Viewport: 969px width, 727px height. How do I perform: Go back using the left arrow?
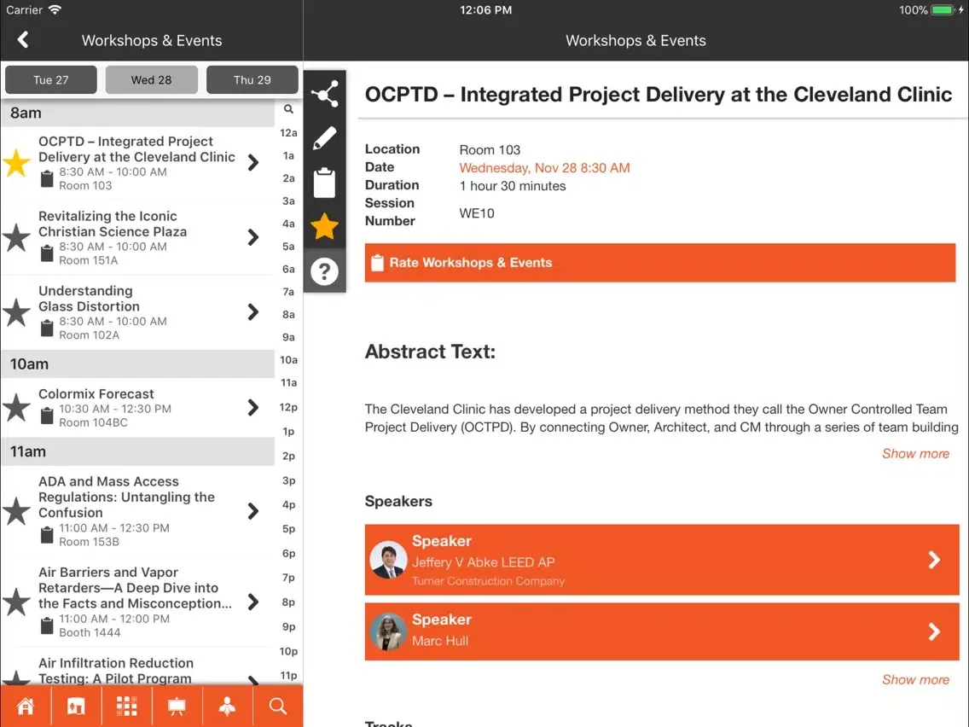point(23,40)
